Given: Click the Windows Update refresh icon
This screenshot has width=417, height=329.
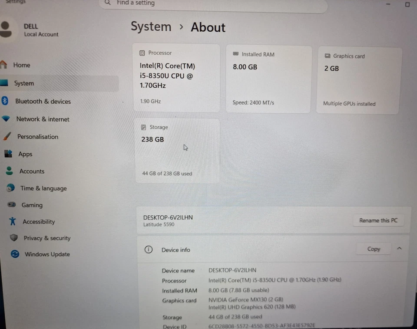Looking at the screenshot, I should coord(15,254).
